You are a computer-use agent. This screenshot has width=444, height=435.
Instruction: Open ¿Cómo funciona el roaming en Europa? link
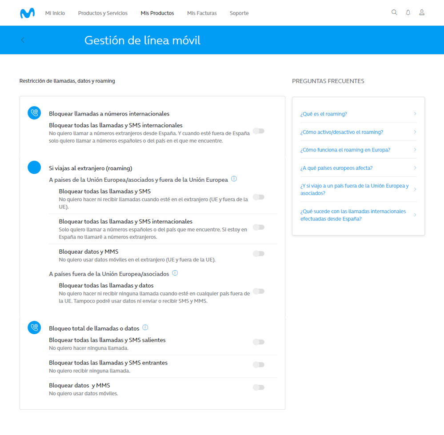tap(345, 150)
